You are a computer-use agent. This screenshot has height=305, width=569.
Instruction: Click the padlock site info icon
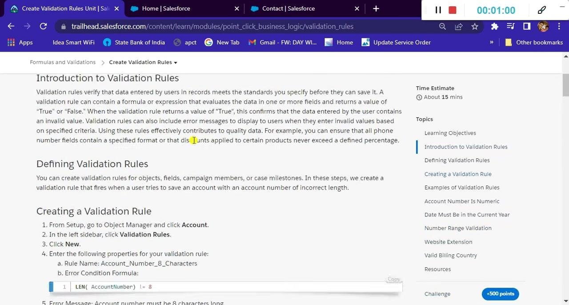click(64, 27)
